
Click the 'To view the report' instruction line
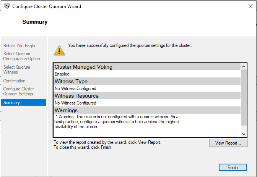tap(107, 142)
